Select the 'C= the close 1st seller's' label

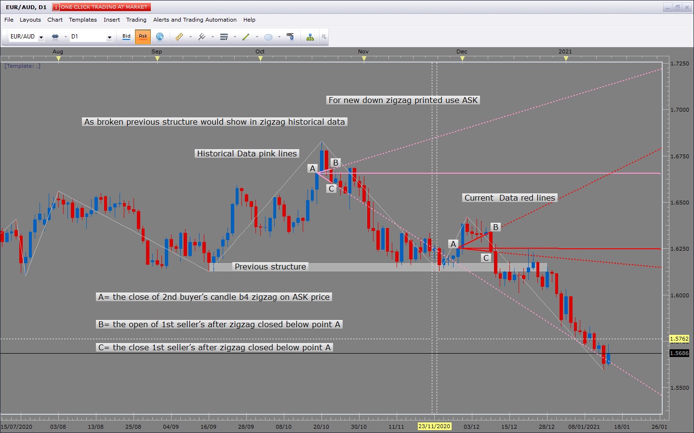click(214, 347)
